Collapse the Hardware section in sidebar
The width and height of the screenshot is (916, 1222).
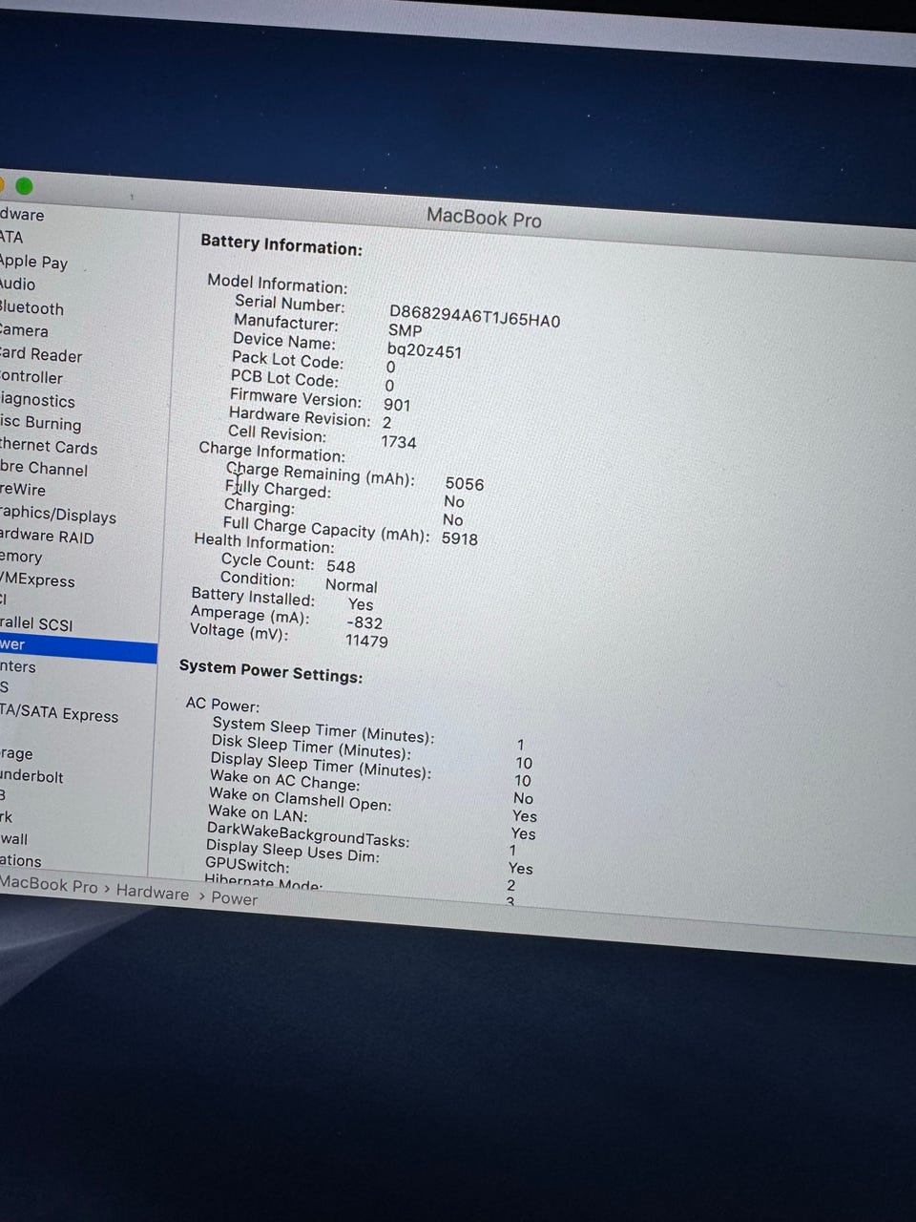click(x=22, y=215)
